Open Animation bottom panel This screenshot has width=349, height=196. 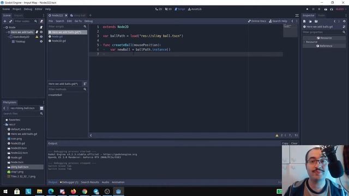coord(118,182)
